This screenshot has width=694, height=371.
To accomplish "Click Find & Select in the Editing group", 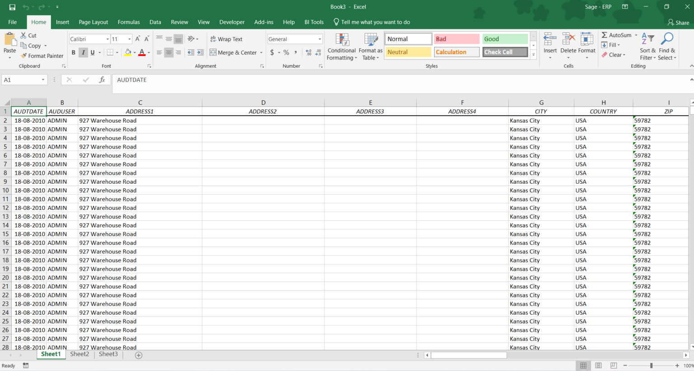I will point(667,46).
